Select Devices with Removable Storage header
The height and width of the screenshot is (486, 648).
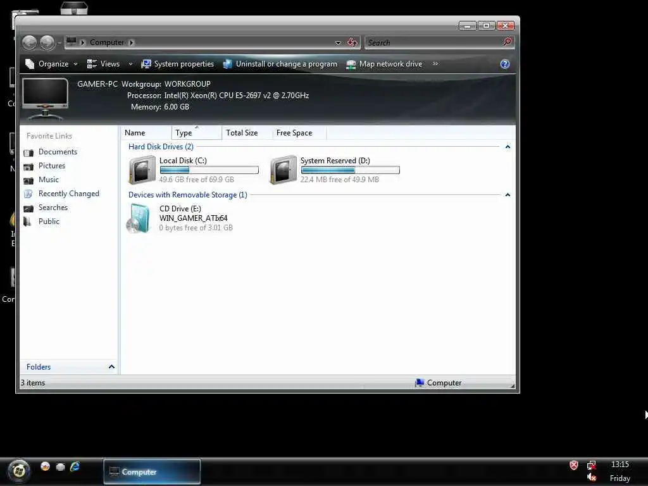click(187, 195)
